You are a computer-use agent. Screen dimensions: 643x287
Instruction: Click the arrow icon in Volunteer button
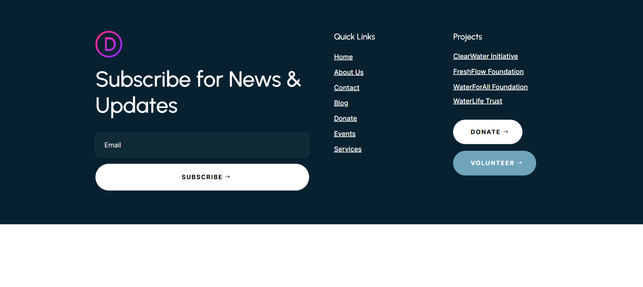[x=520, y=163]
